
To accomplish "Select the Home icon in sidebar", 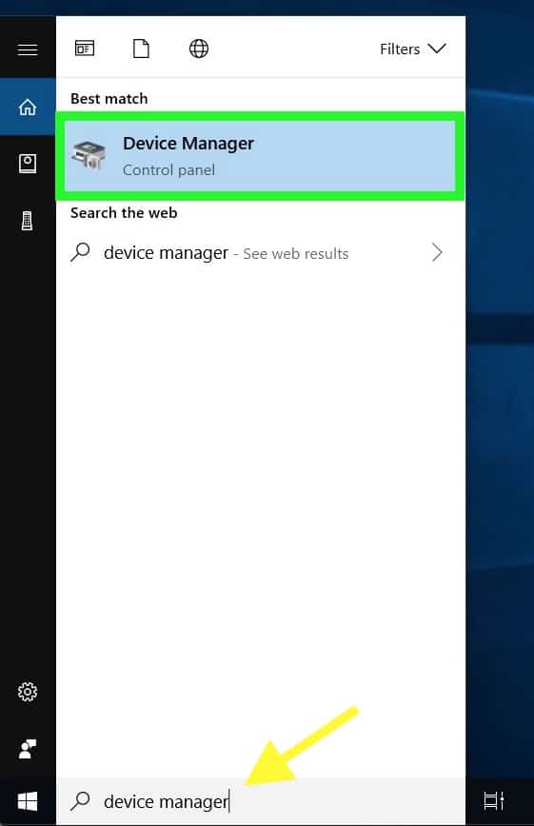I will [28, 107].
